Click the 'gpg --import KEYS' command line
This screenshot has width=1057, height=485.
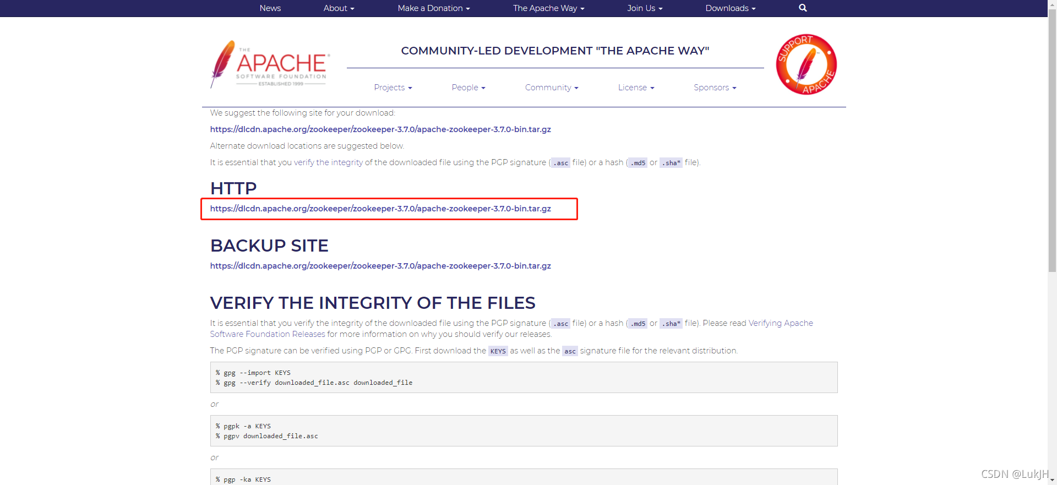pyautogui.click(x=253, y=373)
